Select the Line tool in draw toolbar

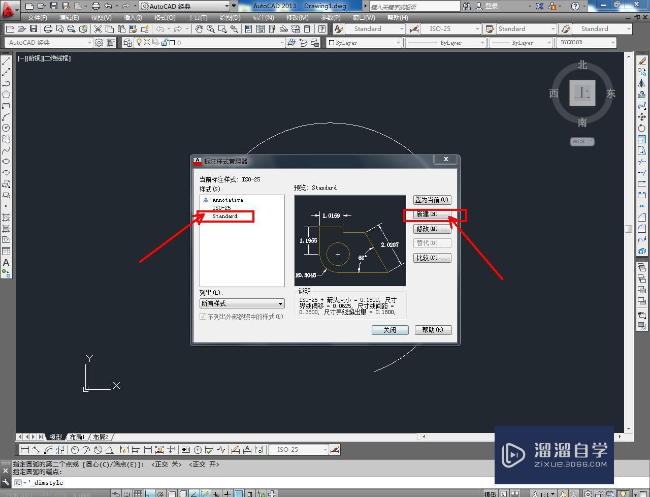[x=6, y=61]
